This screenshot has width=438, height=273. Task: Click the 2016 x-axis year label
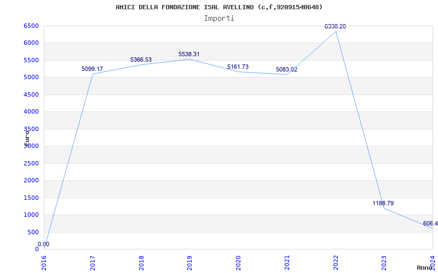click(x=44, y=263)
